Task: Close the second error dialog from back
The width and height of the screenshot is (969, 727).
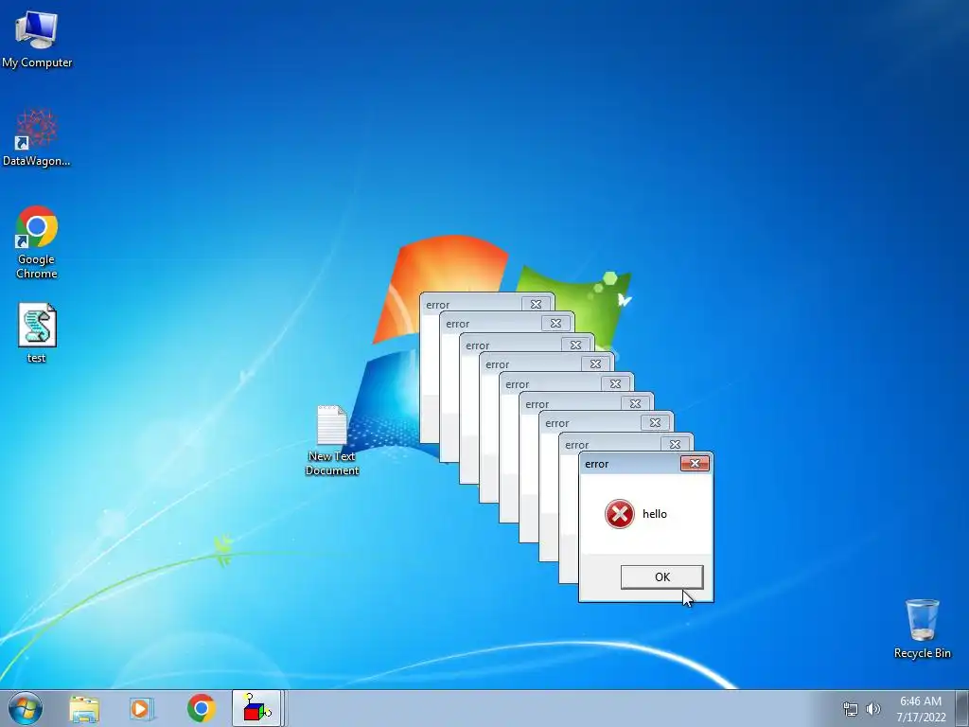Action: pos(555,324)
